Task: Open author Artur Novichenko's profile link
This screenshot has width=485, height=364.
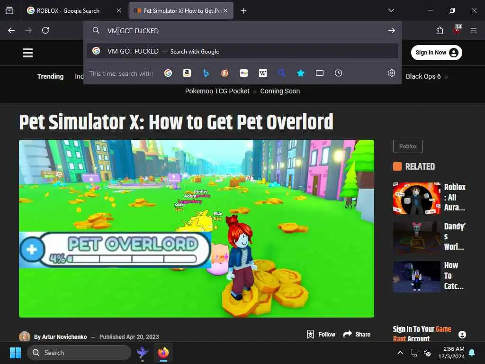Action: [x=64, y=337]
